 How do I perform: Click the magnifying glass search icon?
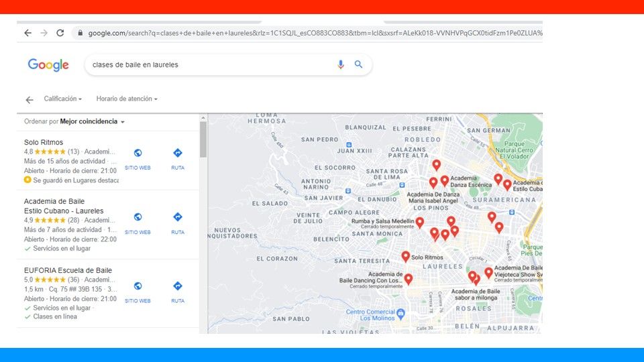[x=358, y=64]
